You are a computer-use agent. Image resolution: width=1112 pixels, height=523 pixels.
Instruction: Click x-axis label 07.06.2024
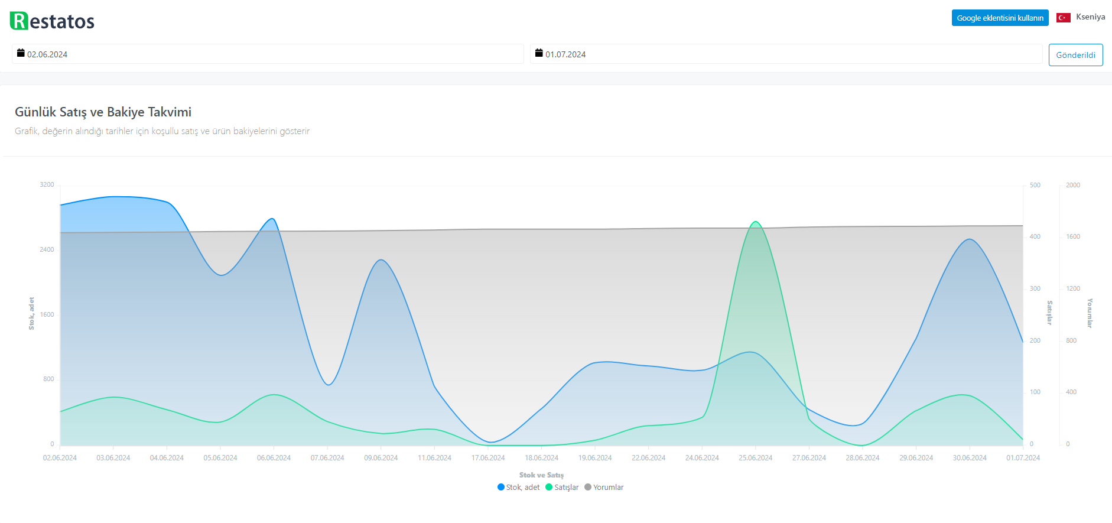tap(327, 458)
